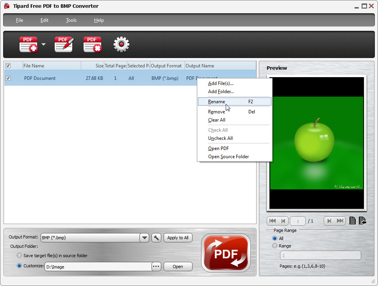Click the Apply to All button
The image size is (378, 286).
[x=178, y=238]
